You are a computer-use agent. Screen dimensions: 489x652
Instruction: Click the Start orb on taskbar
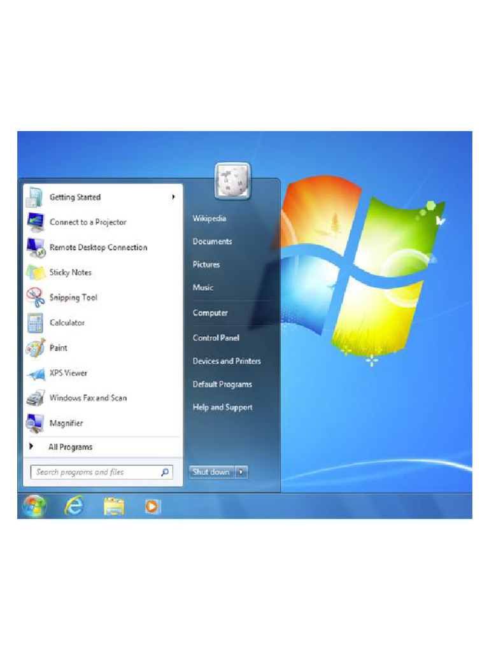[x=34, y=506]
